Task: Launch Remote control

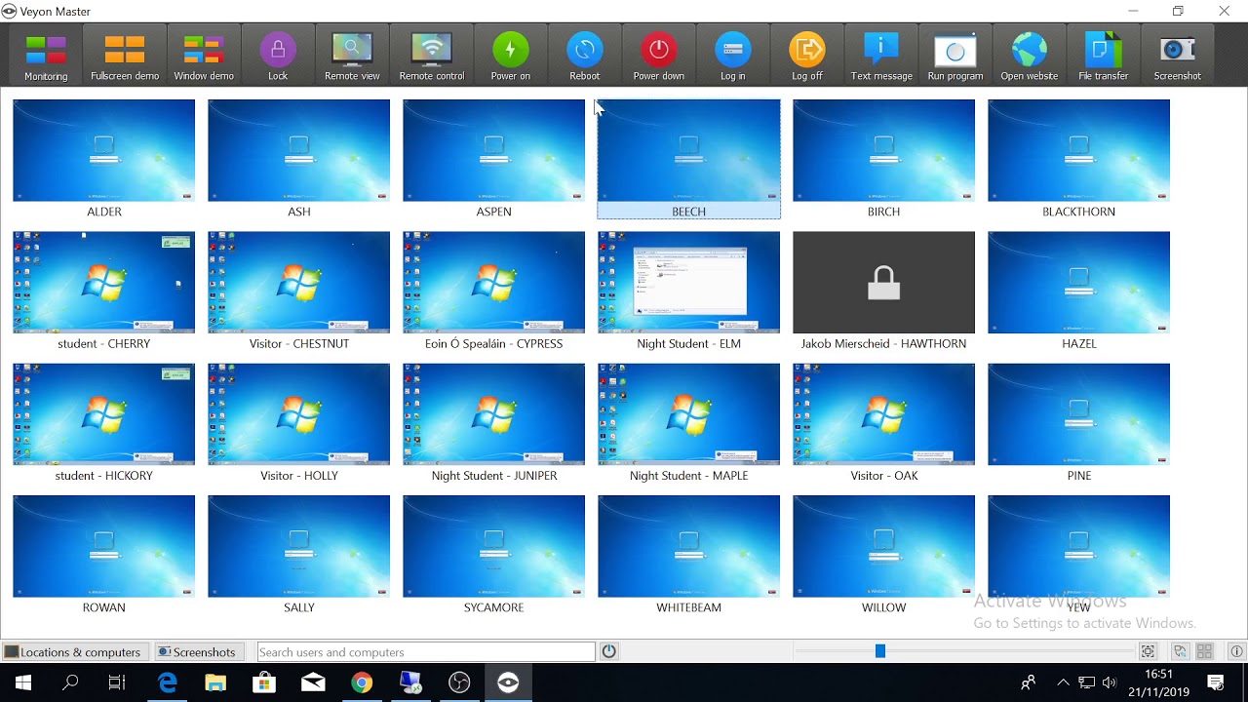Action: (x=432, y=57)
